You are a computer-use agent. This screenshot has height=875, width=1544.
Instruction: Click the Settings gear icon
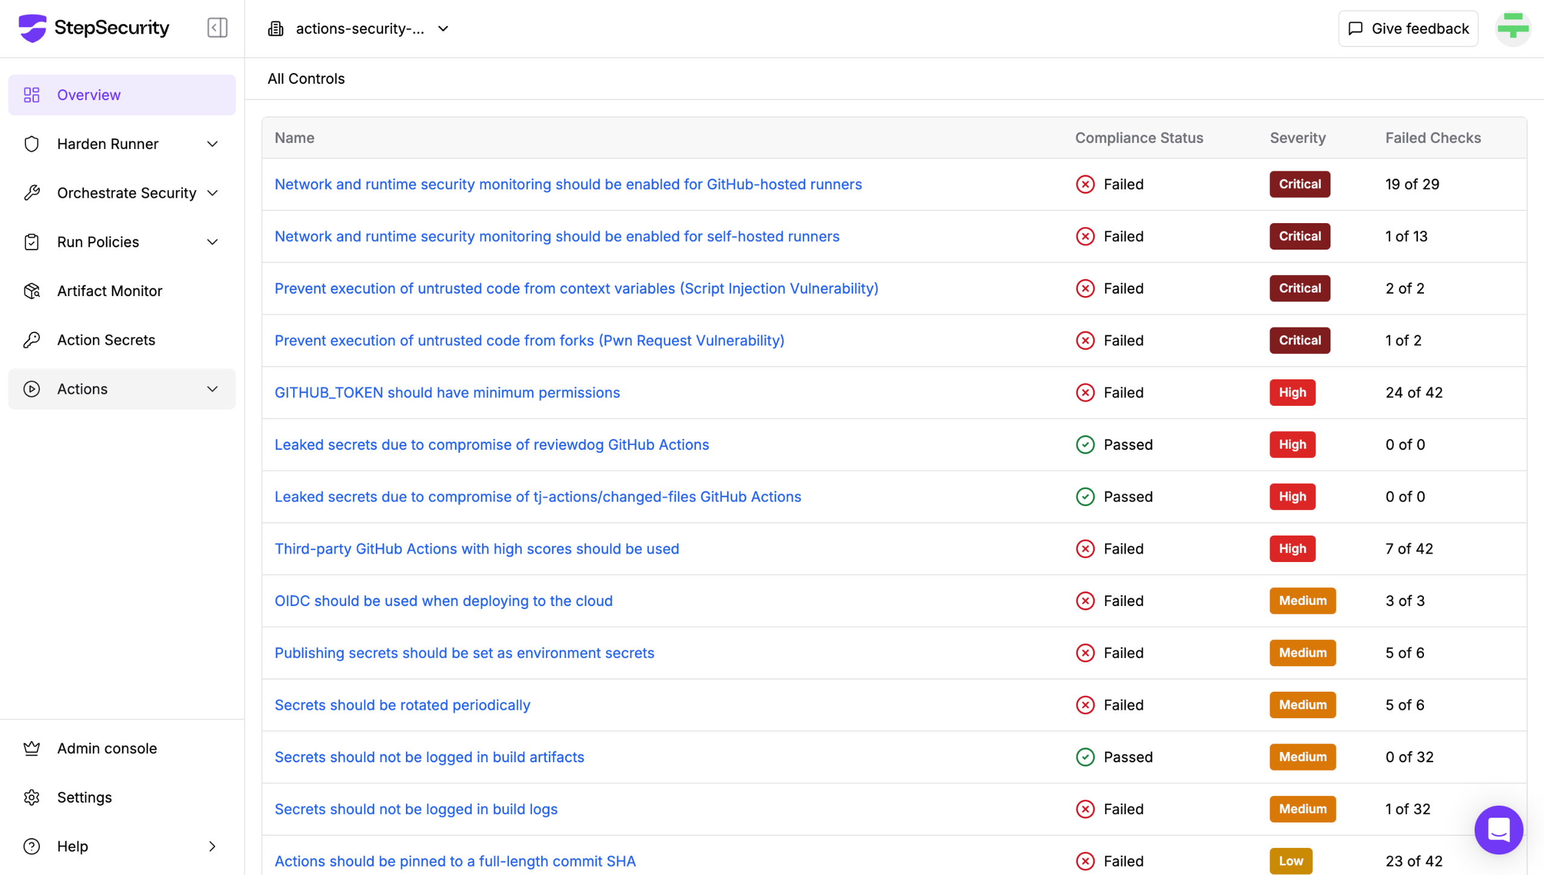click(x=32, y=797)
